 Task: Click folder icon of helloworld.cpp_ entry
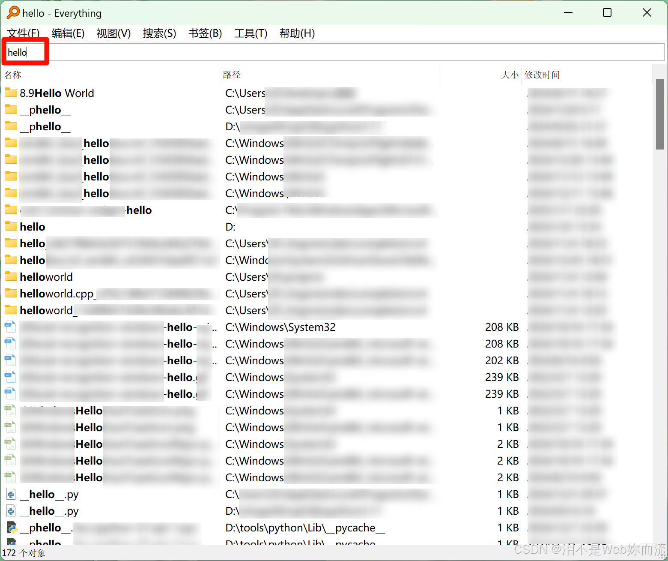pos(11,293)
